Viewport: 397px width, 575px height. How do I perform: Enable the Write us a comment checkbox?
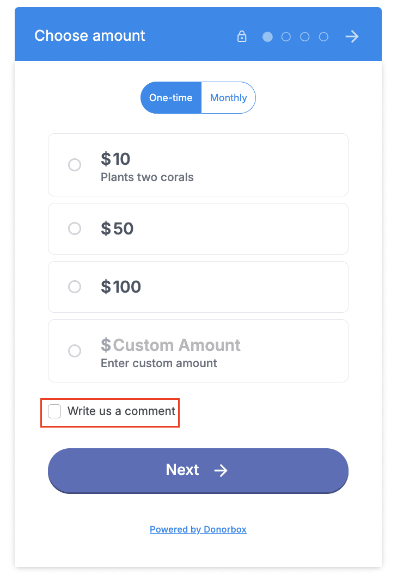point(54,411)
